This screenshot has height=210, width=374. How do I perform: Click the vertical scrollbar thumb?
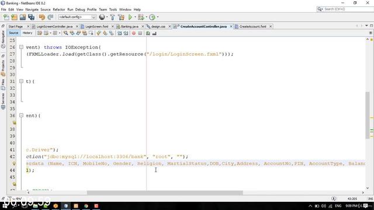pos(368,115)
